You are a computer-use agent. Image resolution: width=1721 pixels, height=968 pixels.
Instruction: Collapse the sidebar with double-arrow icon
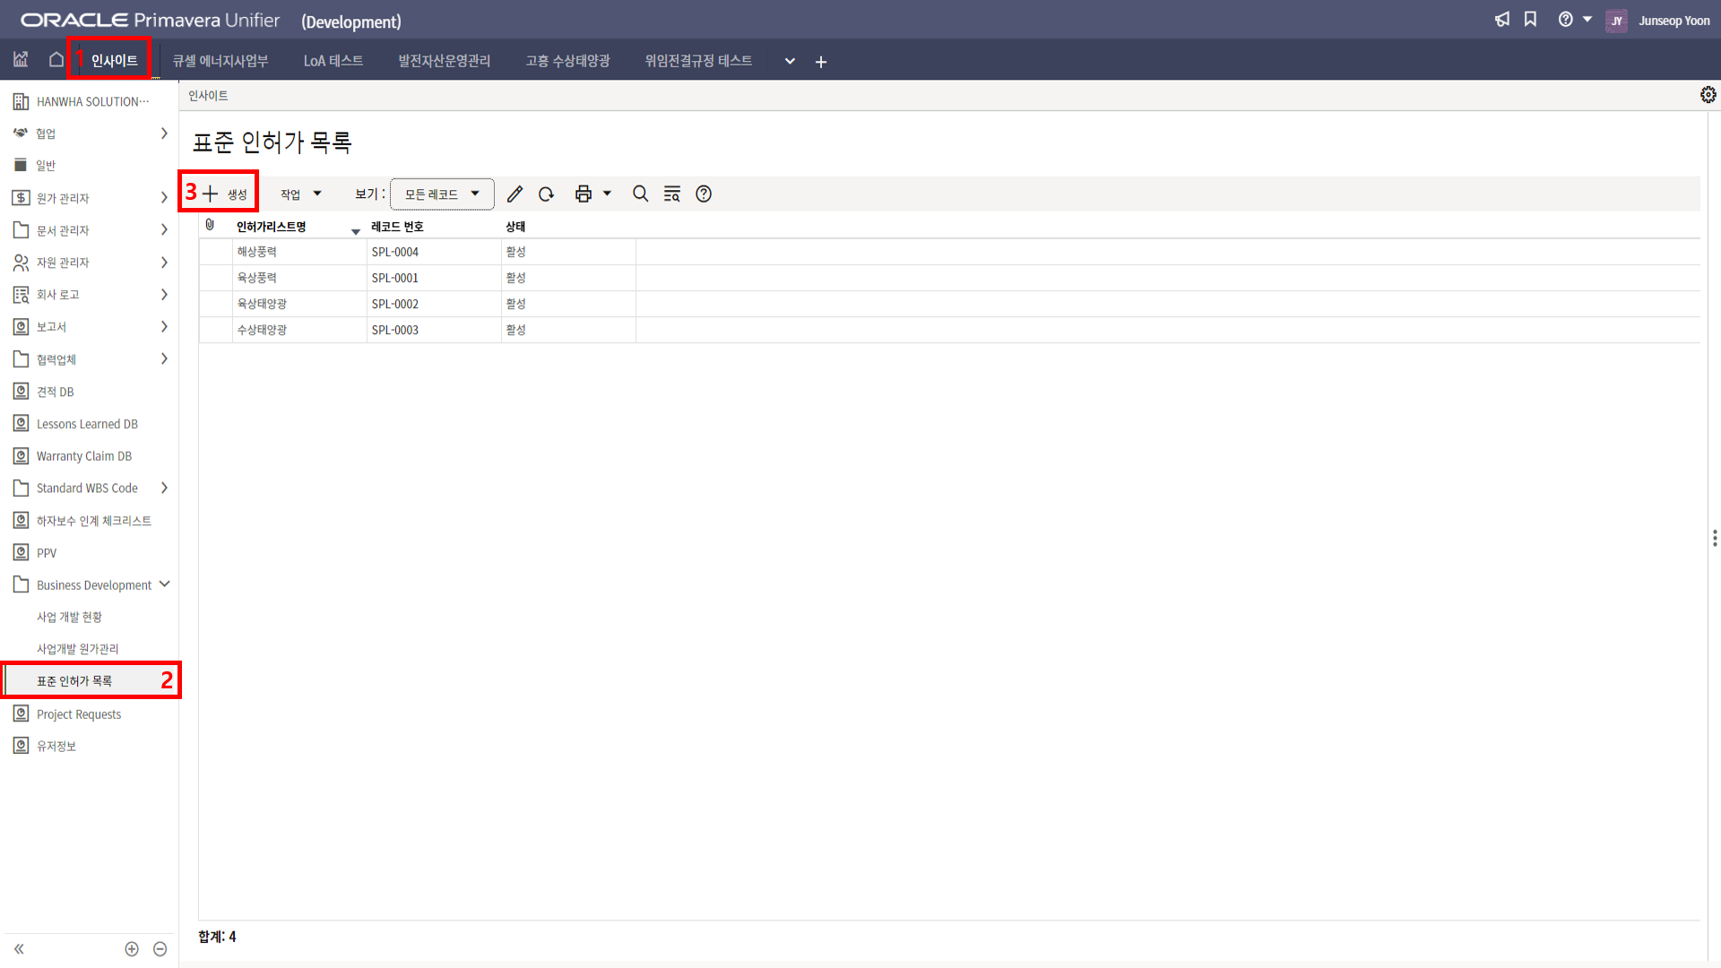19,948
